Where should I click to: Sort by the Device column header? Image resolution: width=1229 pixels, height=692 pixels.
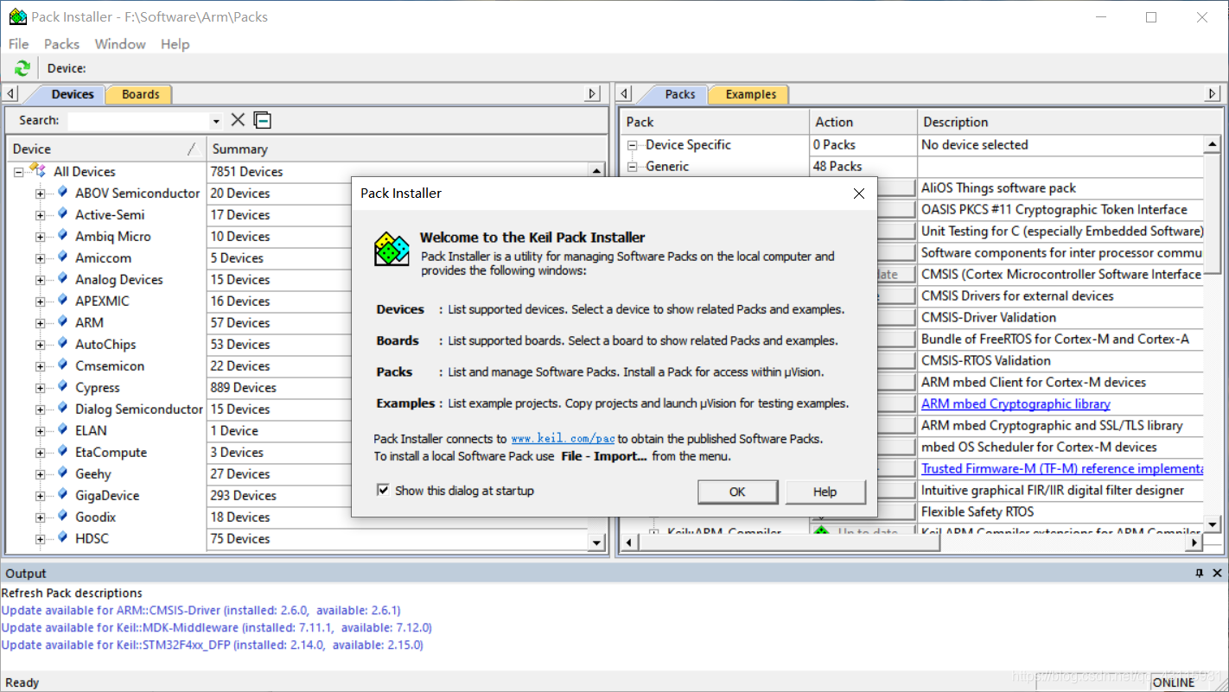click(x=105, y=149)
